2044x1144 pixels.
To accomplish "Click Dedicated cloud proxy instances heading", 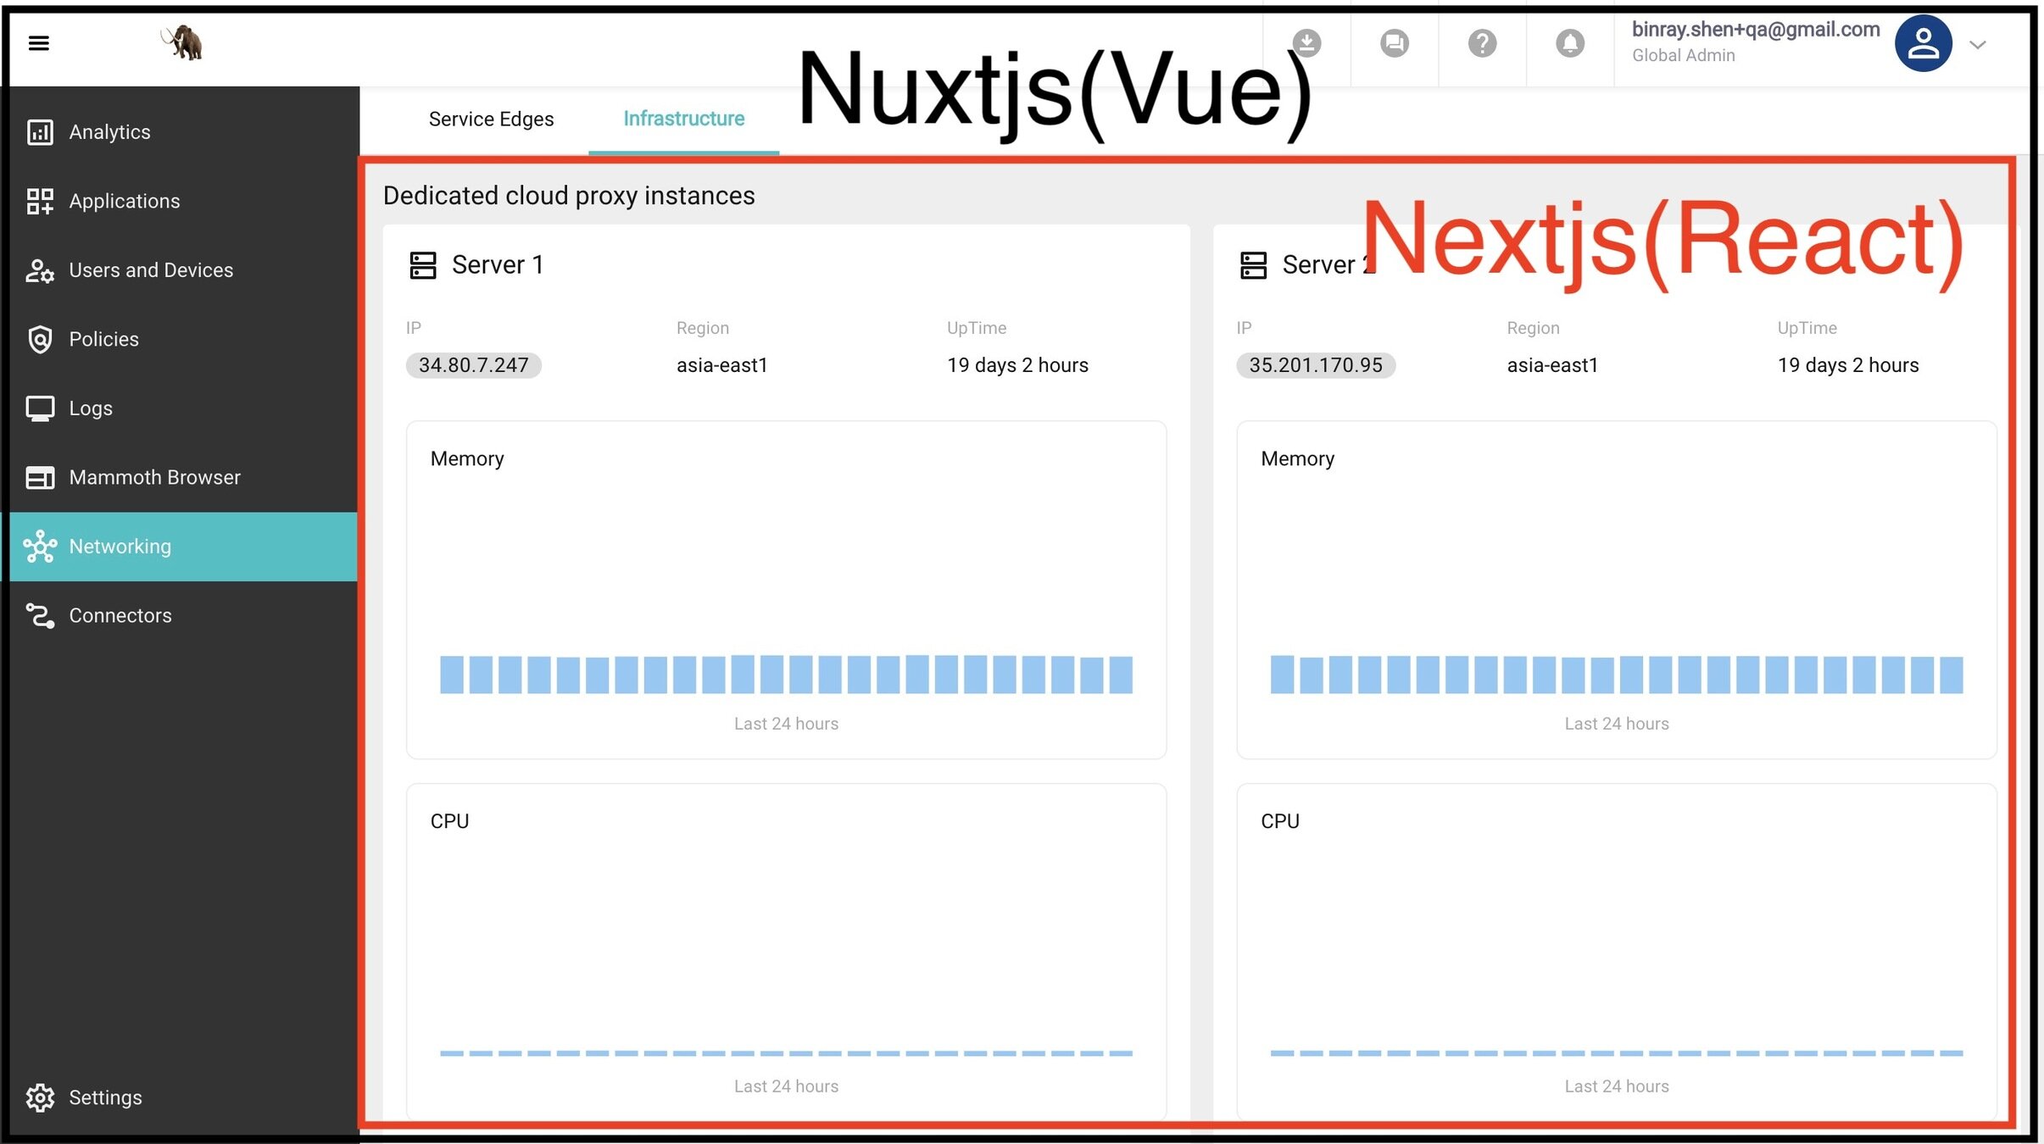I will pos(569,197).
